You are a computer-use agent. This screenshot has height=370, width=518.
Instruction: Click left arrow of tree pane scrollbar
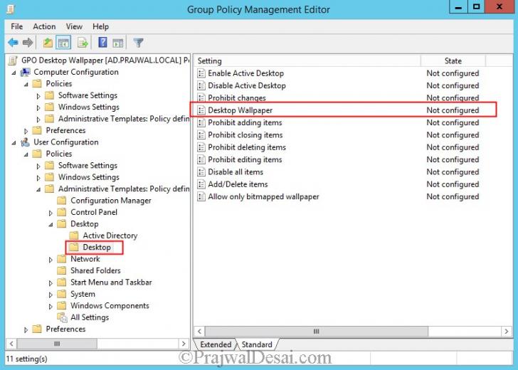coord(11,344)
